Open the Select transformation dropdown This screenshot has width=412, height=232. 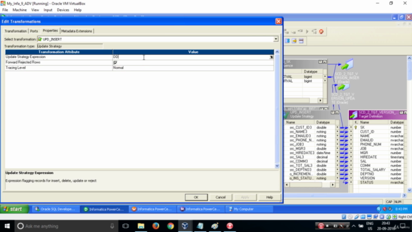(276, 39)
